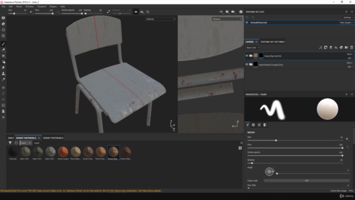
Task: Toggle flow pressure icon in Properties brush
Action: [x=347, y=147]
